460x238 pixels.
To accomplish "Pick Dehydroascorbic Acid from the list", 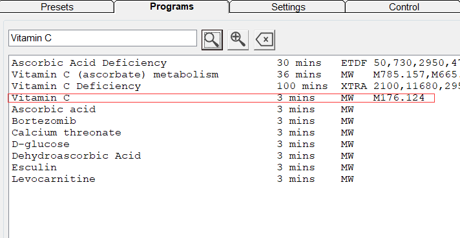I will (x=235, y=155).
